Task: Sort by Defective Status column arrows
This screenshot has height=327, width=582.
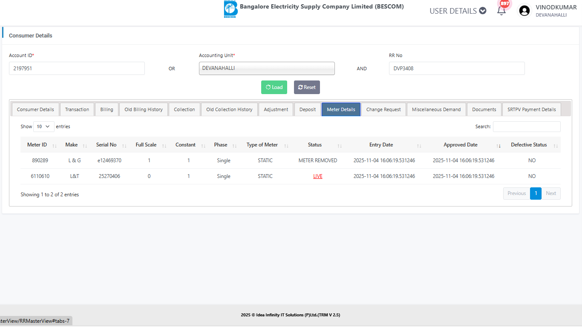Action: point(556,146)
